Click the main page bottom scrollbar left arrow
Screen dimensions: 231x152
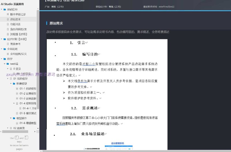41,151
